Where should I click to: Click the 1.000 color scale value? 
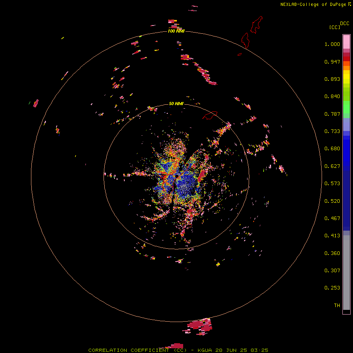click(x=332, y=44)
